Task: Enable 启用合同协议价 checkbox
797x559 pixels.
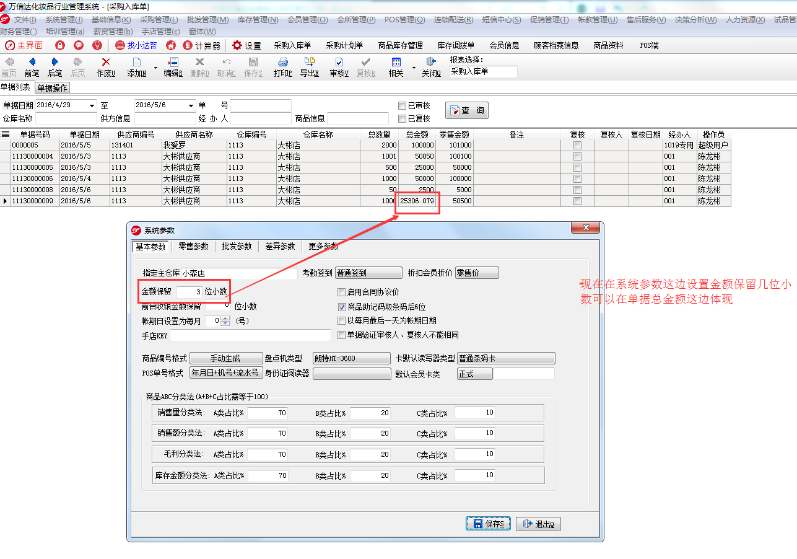Action: 341,293
